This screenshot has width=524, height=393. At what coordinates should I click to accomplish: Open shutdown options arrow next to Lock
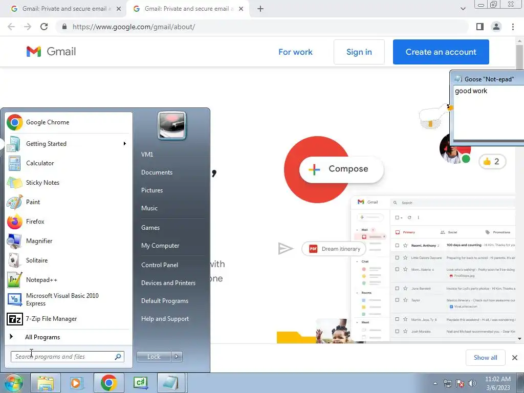pyautogui.click(x=177, y=357)
